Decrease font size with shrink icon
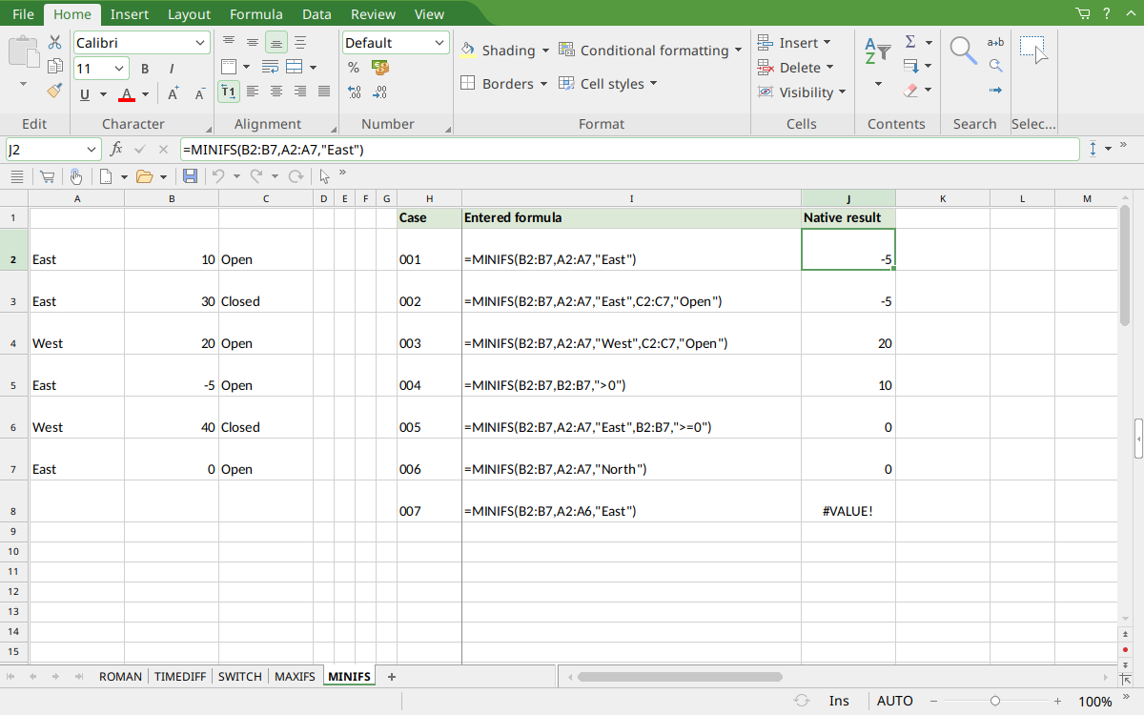The image size is (1144, 715). point(199,93)
